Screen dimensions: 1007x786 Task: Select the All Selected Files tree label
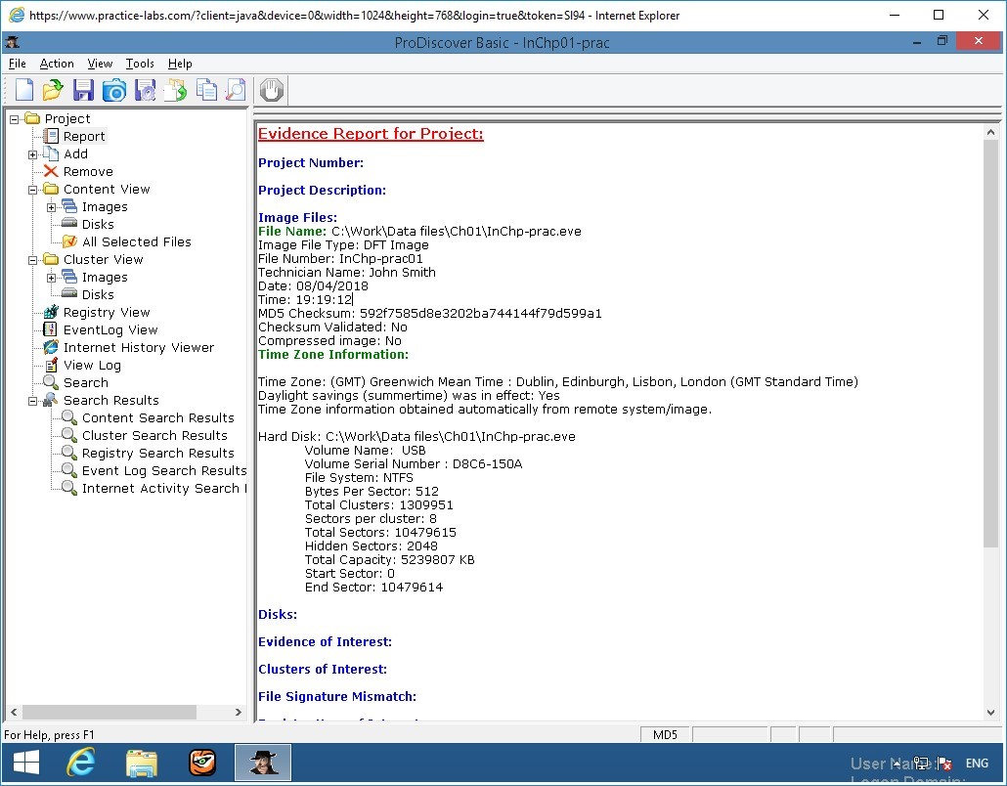click(x=137, y=242)
